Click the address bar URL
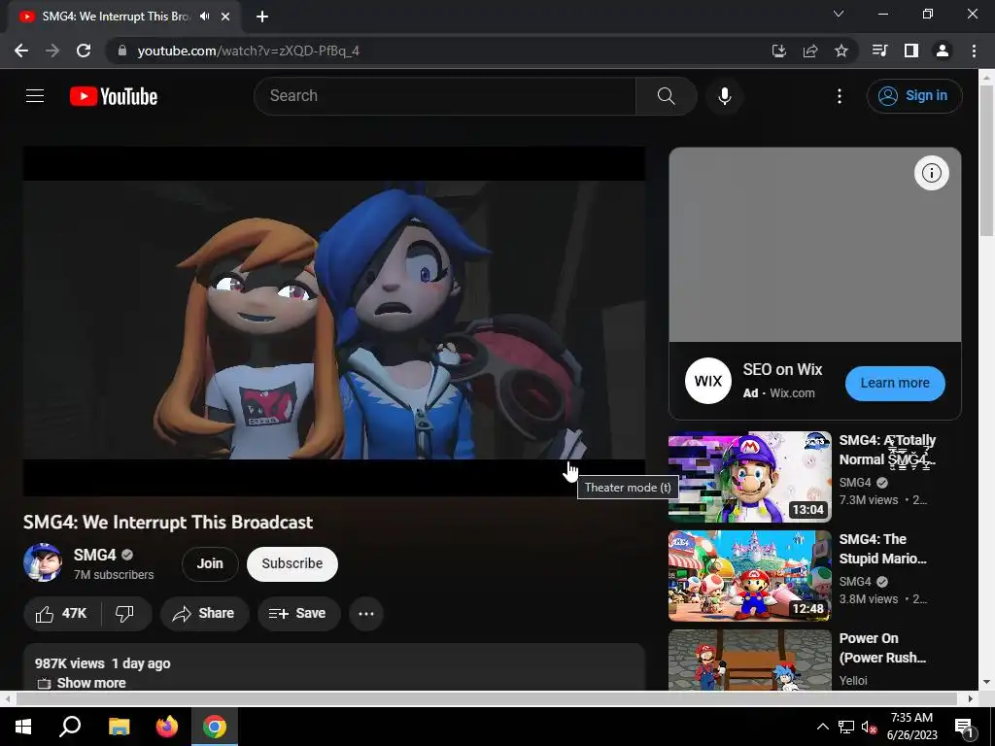Image resolution: width=995 pixels, height=746 pixels. click(248, 51)
